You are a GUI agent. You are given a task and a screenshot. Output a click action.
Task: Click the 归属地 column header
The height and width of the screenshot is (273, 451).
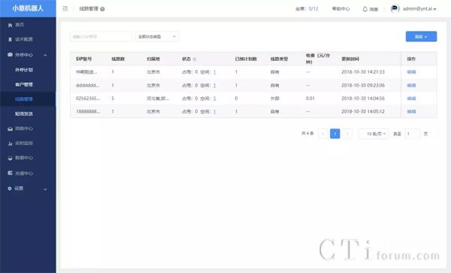[x=153, y=59]
